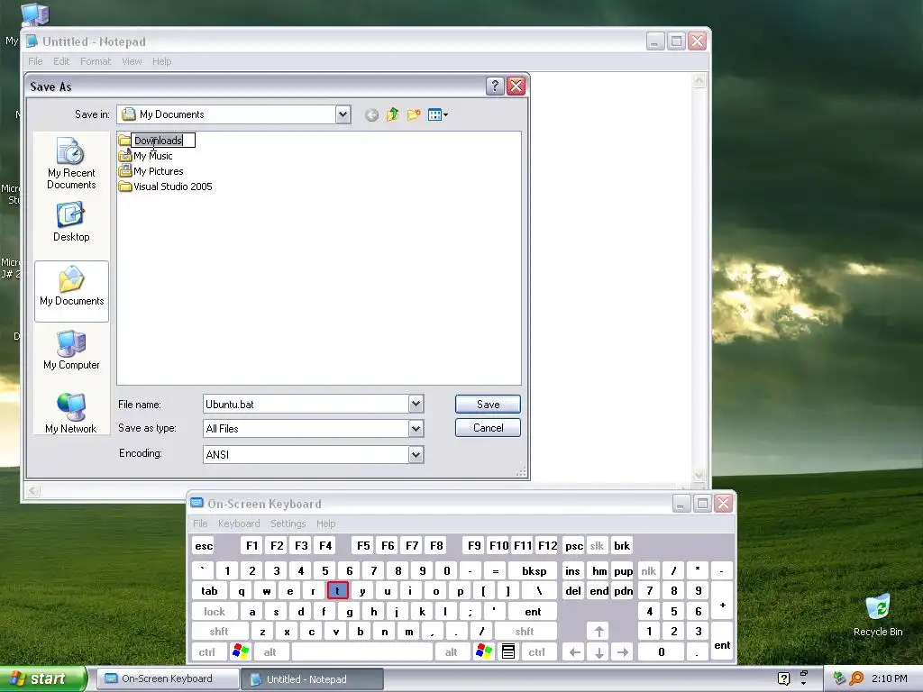The height and width of the screenshot is (692, 923).
Task: Click the del key on keyboard
Action: (x=572, y=591)
